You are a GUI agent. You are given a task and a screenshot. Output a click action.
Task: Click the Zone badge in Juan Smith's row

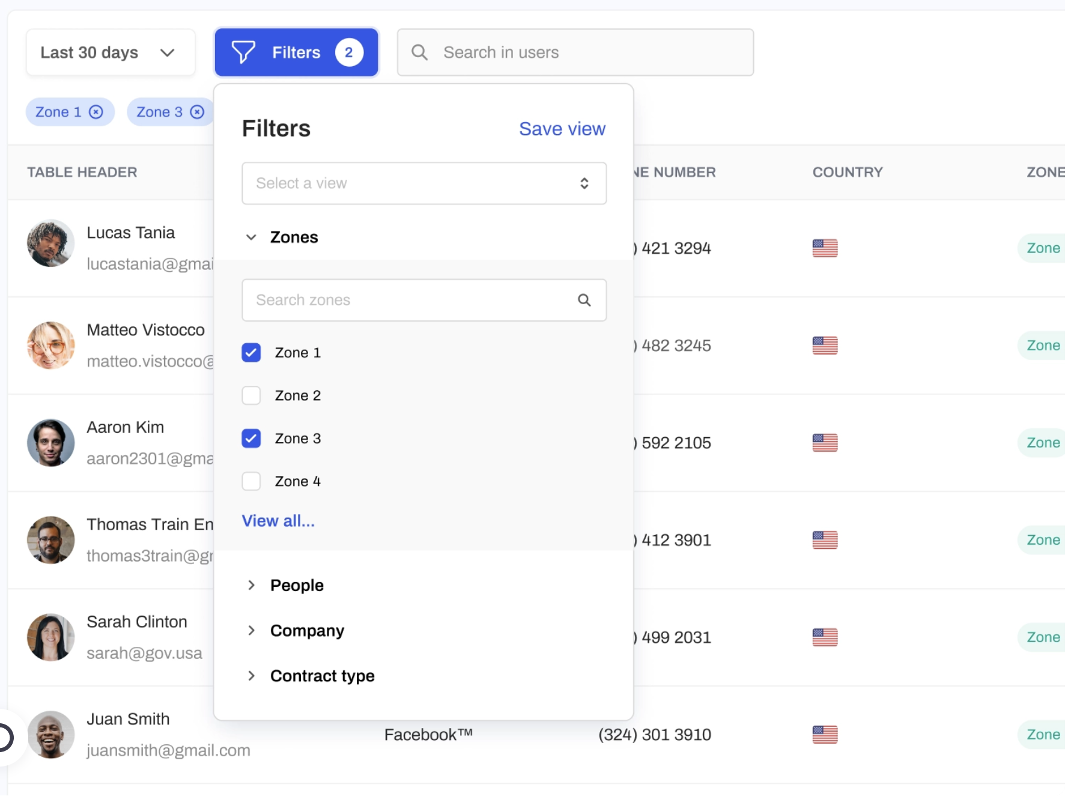coord(1042,735)
